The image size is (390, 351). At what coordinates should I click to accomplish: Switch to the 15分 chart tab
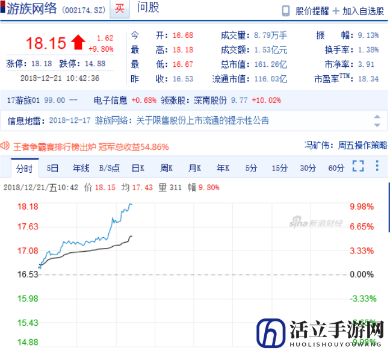(x=280, y=169)
